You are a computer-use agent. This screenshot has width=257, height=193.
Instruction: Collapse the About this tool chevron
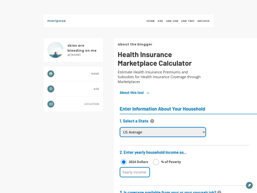click(148, 93)
